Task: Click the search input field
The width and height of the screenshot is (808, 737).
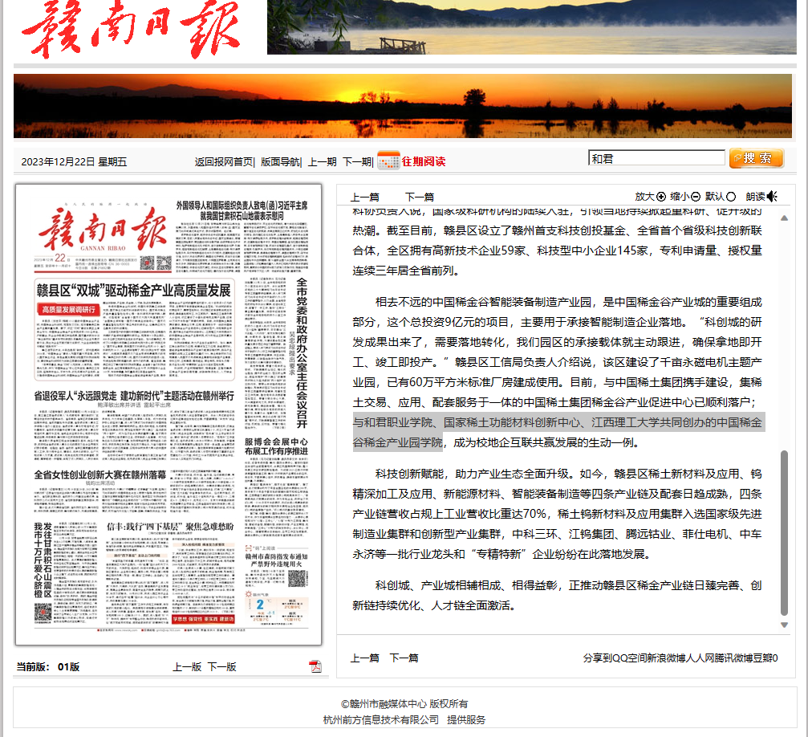Action: 656,158
